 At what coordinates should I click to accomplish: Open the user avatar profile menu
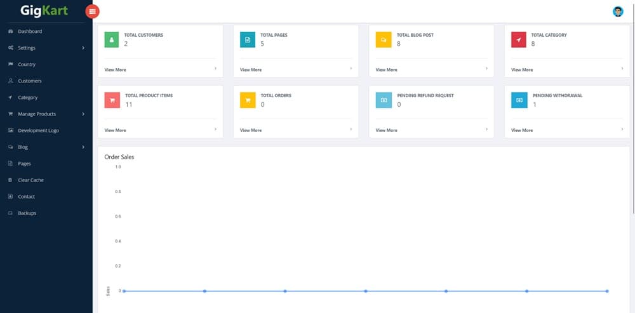click(x=617, y=11)
